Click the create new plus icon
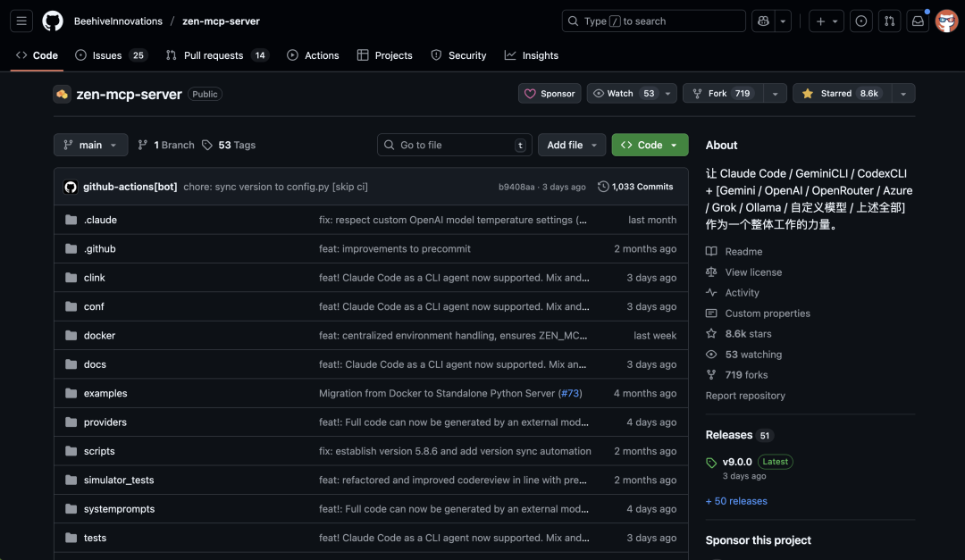The height and width of the screenshot is (560, 965). coord(826,21)
